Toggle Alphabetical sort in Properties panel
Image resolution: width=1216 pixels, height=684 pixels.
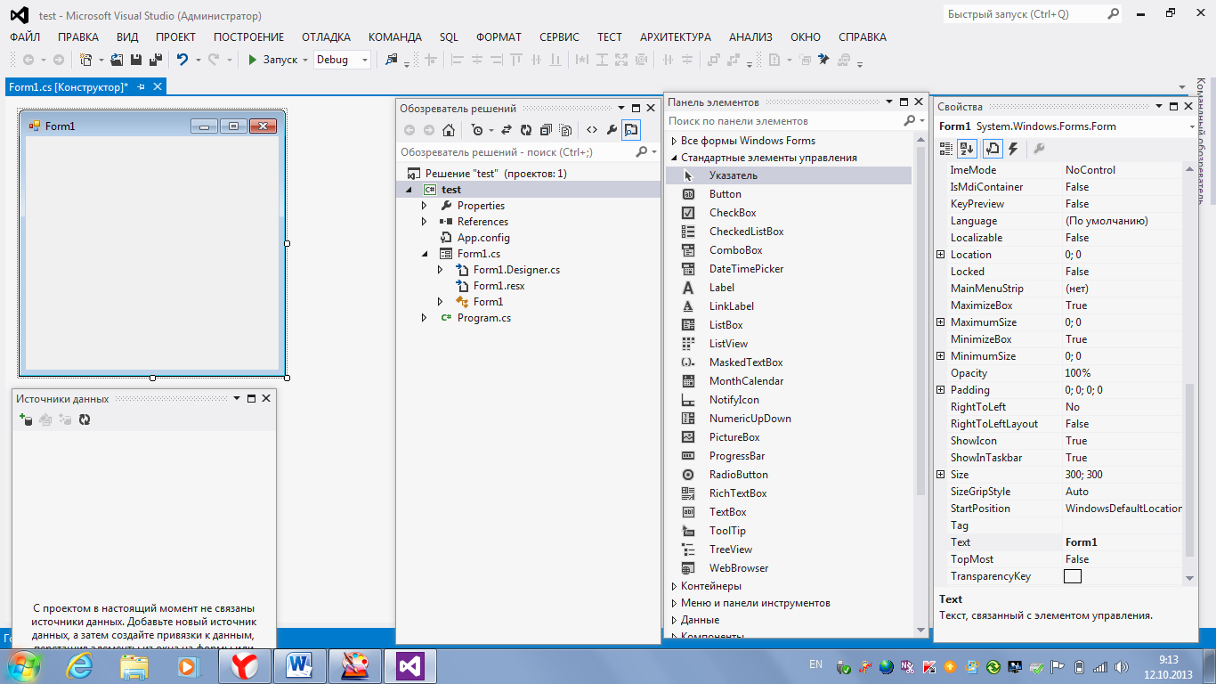click(966, 149)
